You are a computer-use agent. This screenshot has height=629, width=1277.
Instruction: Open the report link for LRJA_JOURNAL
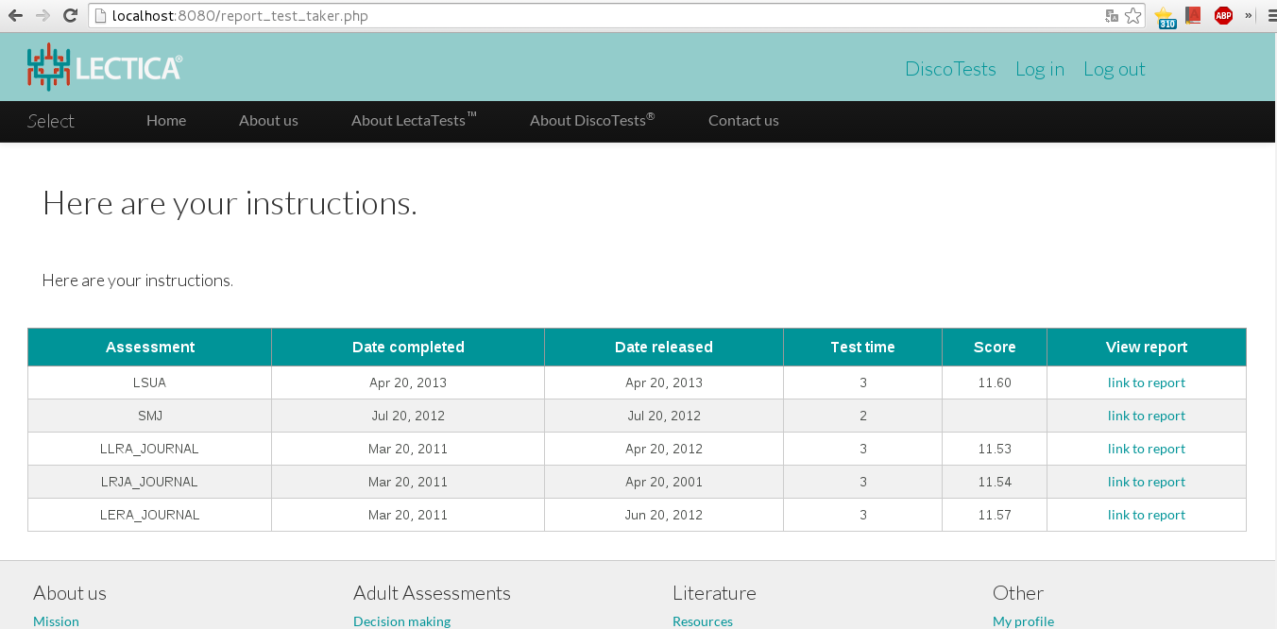tap(1147, 482)
